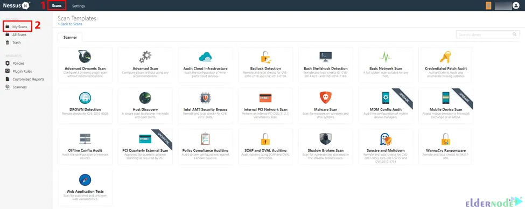
Task: Click the search magnifier icon in Search Library
Action: pos(514,34)
